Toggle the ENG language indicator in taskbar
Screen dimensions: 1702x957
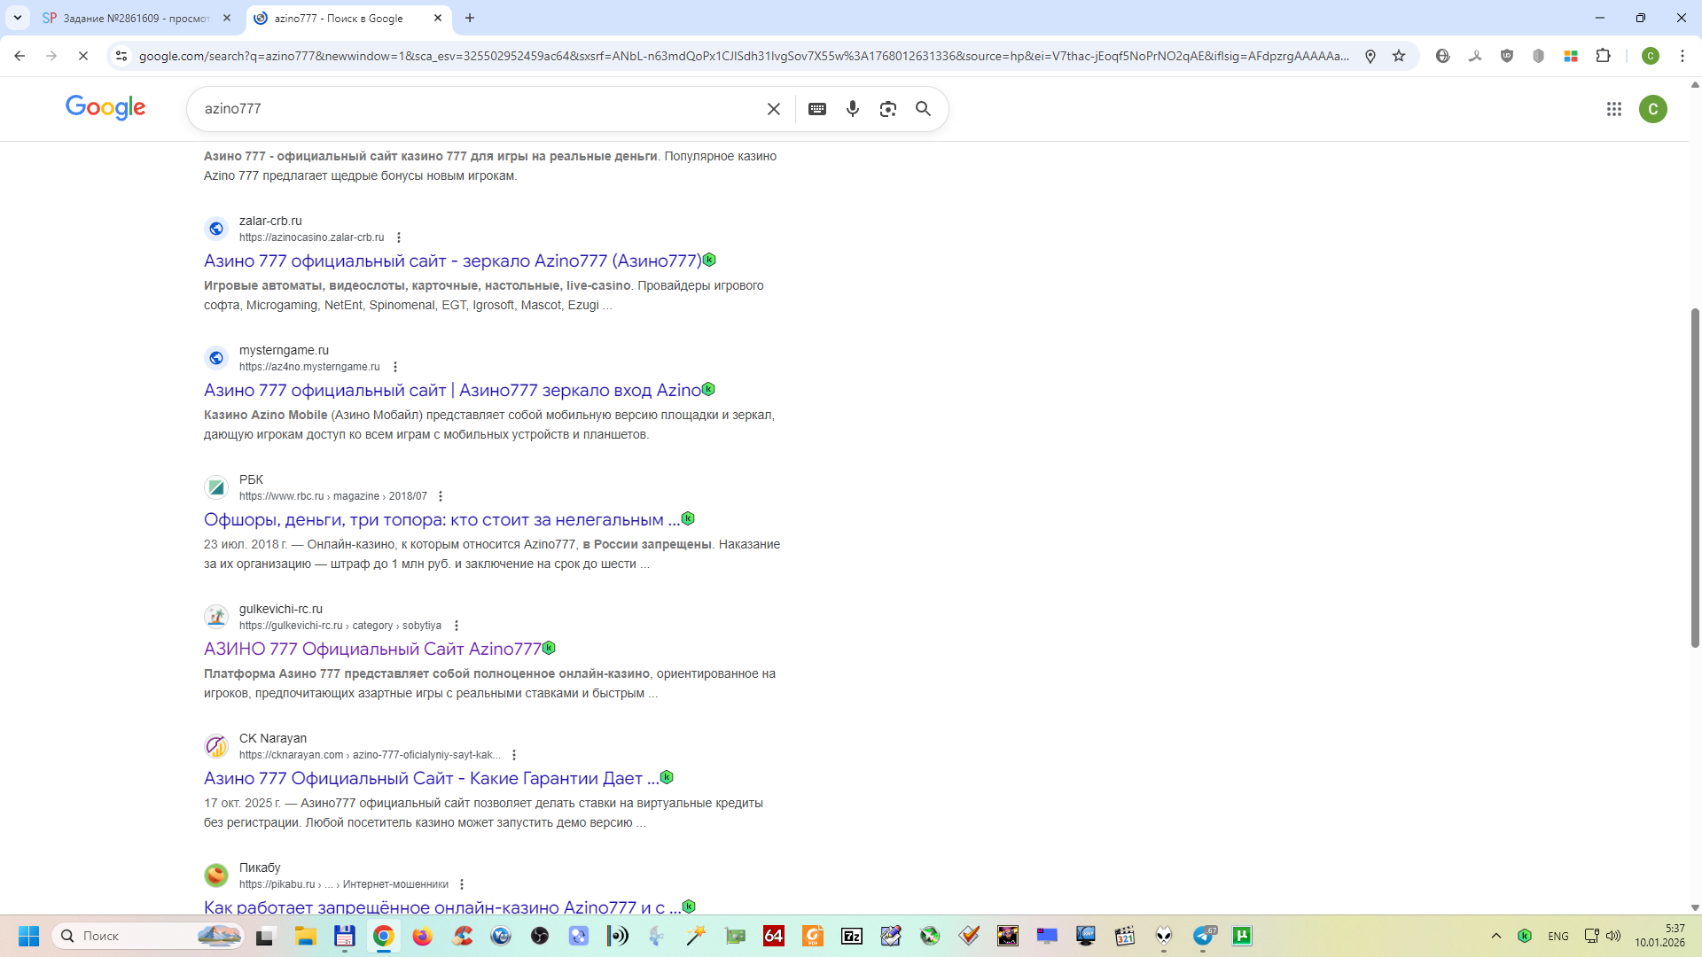(1558, 936)
